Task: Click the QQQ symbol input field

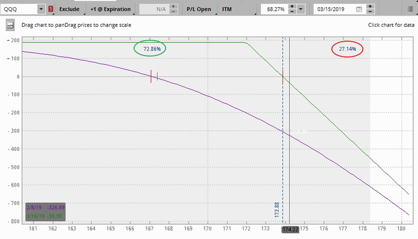Action: (x=19, y=9)
